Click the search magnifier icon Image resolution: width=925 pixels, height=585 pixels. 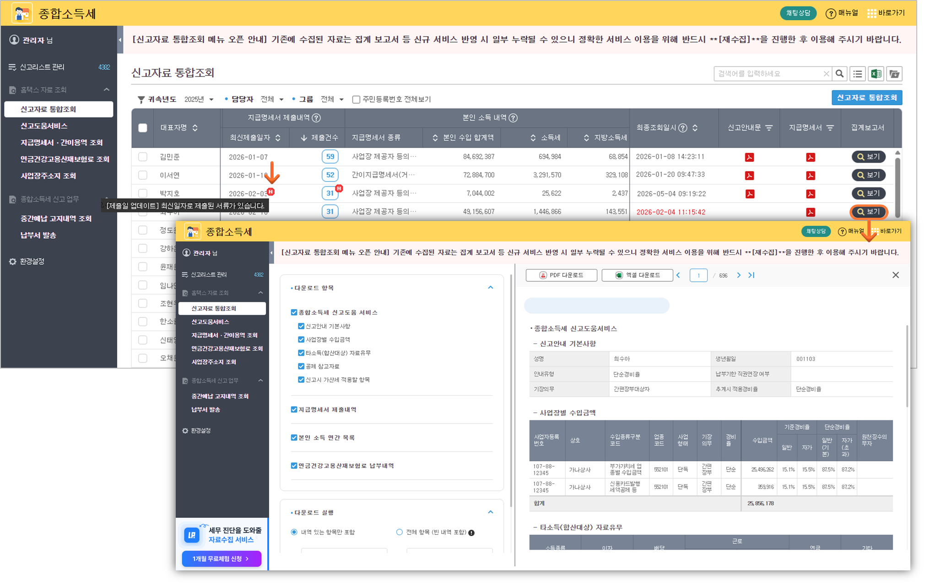[839, 74]
